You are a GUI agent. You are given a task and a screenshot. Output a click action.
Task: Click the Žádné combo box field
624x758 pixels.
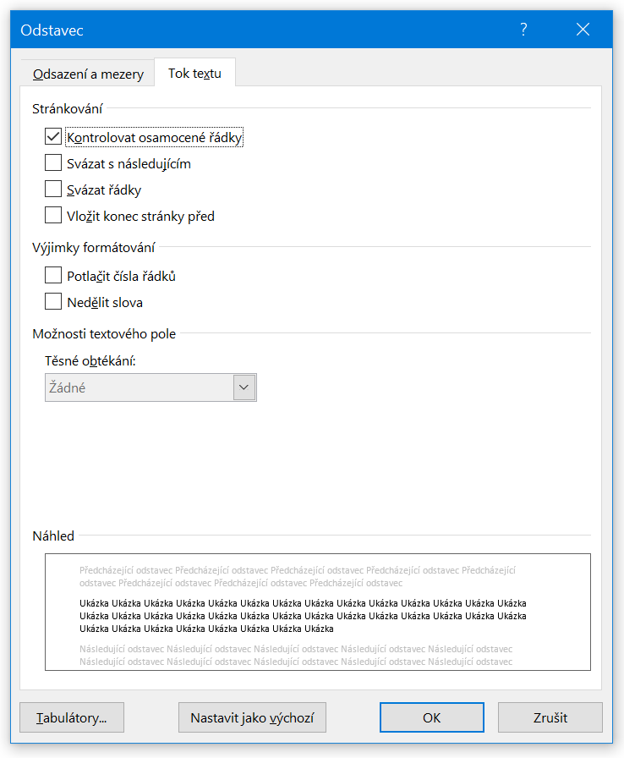pos(140,387)
